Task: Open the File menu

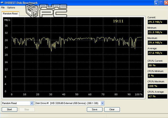Action: point(3,8)
